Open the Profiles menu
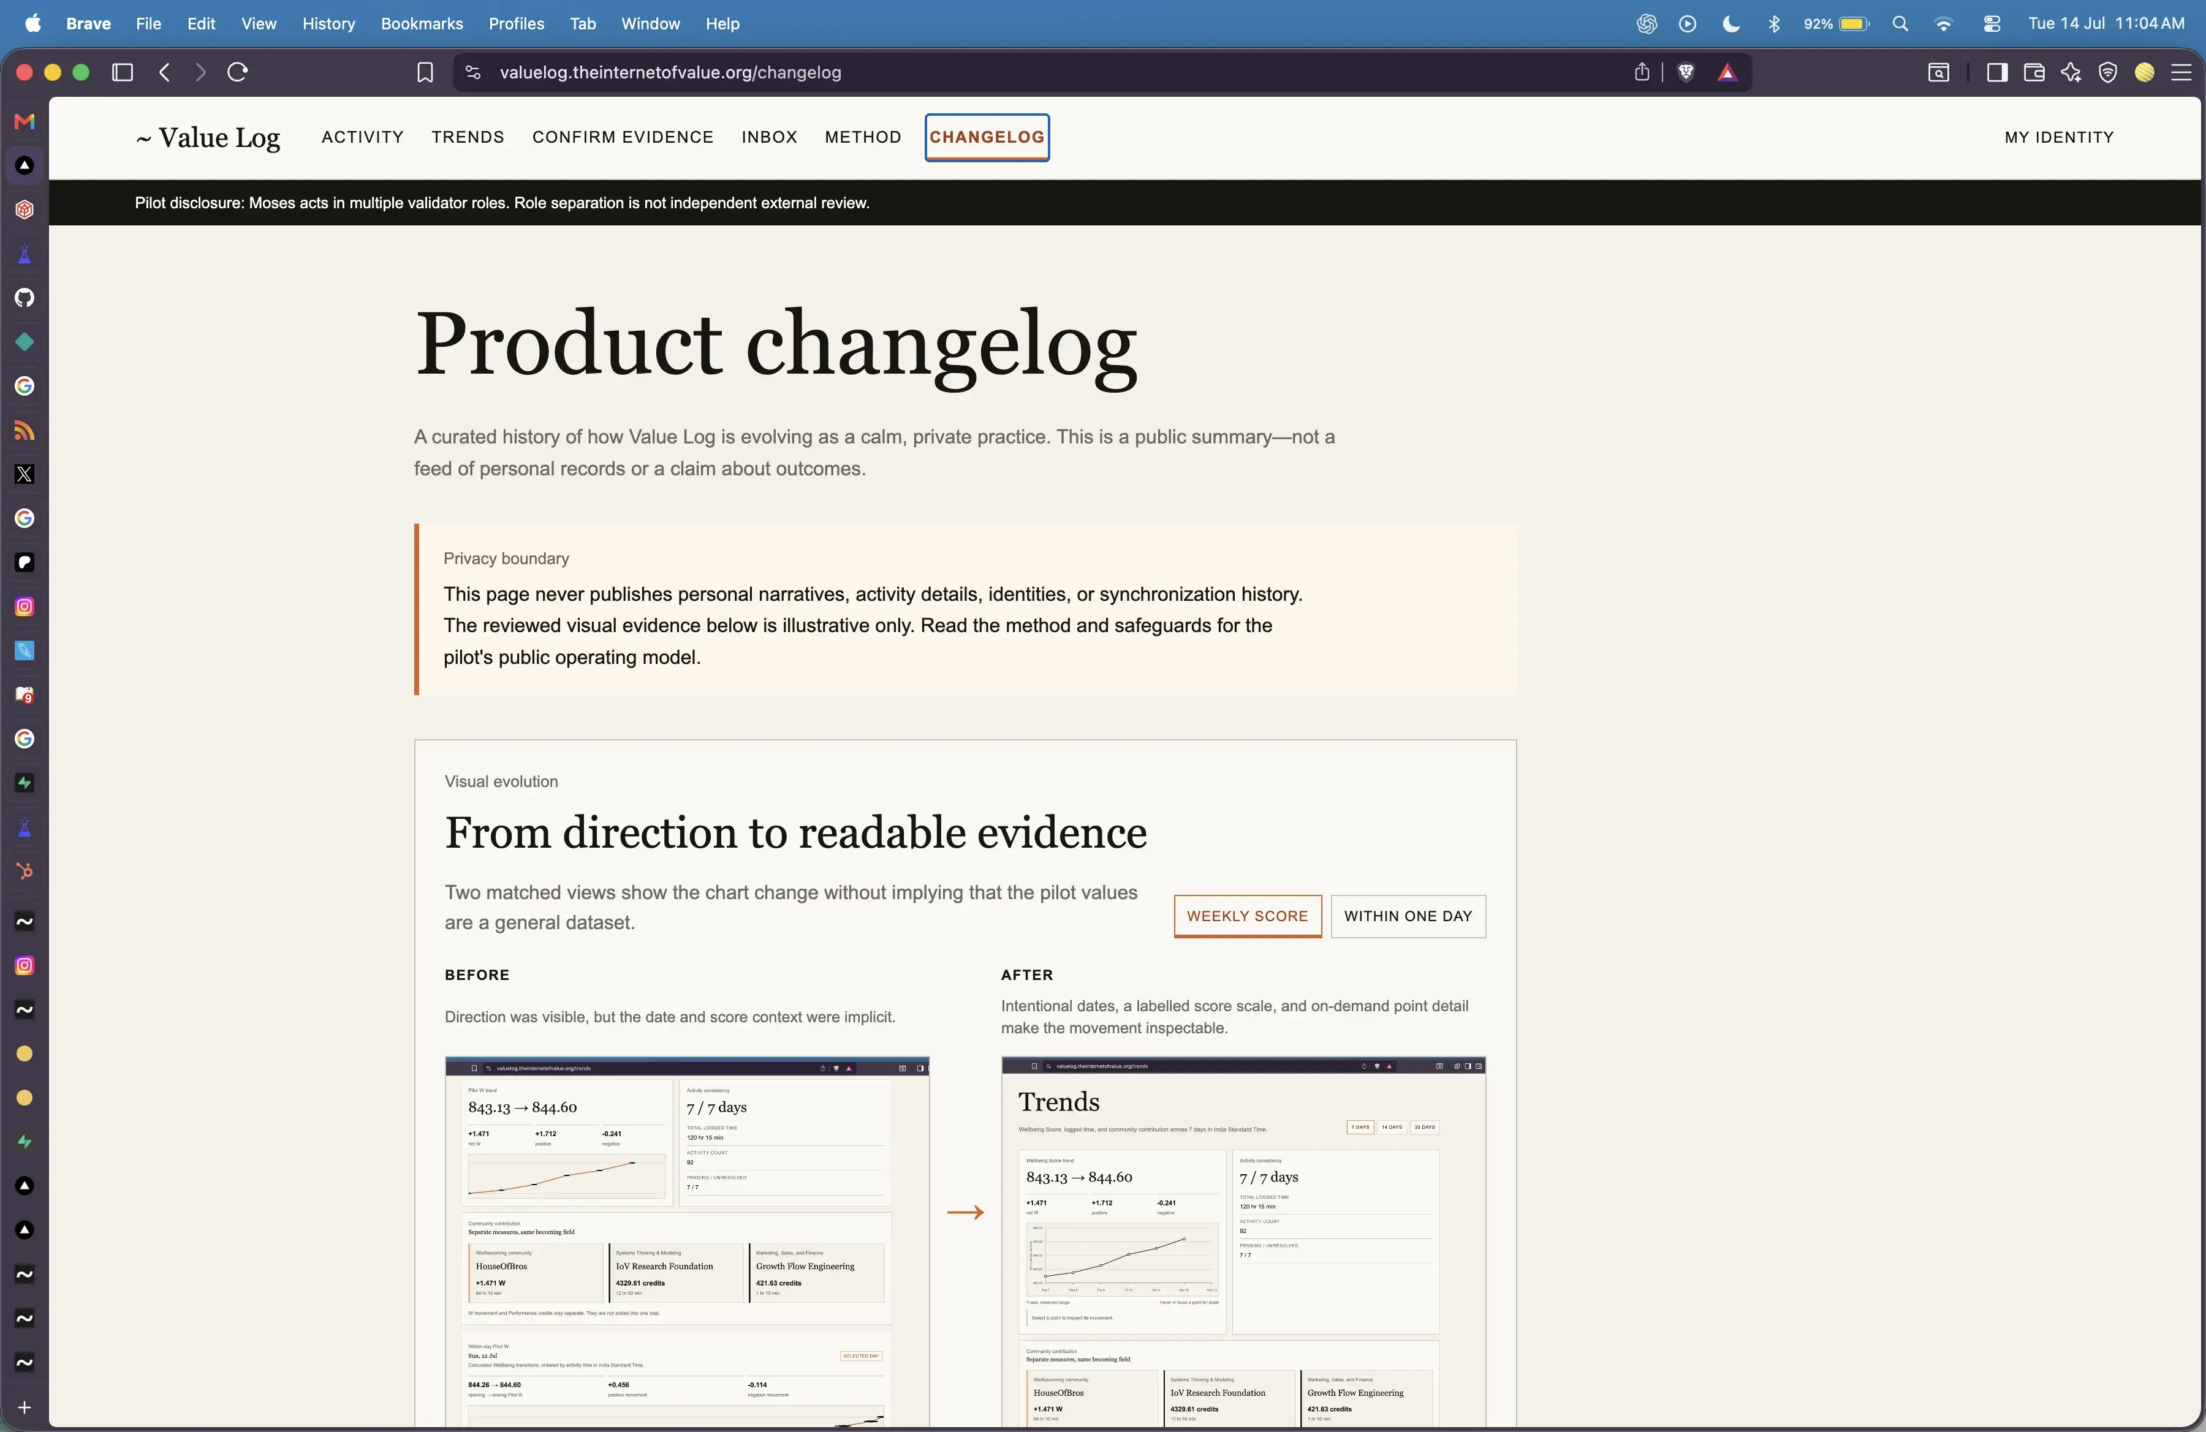The width and height of the screenshot is (2206, 1432). point(517,24)
